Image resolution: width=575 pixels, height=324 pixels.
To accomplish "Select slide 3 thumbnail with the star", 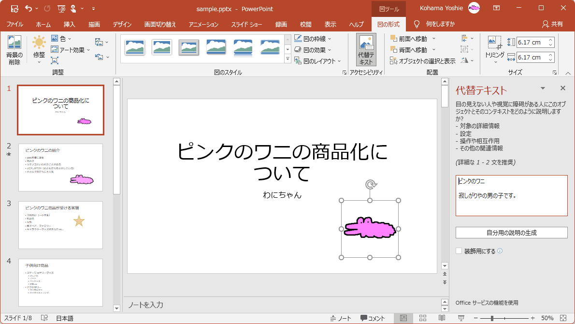I will point(60,225).
